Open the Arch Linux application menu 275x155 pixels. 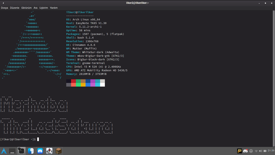pos(4,151)
